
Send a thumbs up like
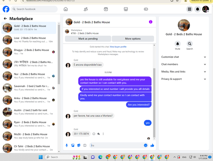pyautogui.click(x=152, y=145)
